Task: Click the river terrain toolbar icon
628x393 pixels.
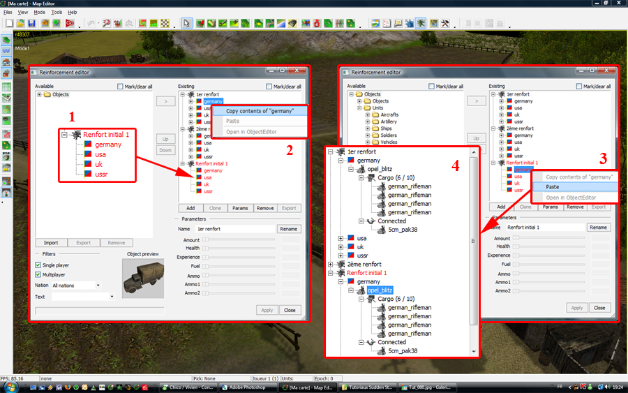Action: 281,23
